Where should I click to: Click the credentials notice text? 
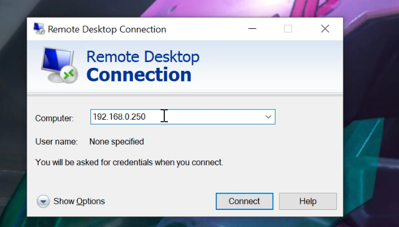(129, 163)
